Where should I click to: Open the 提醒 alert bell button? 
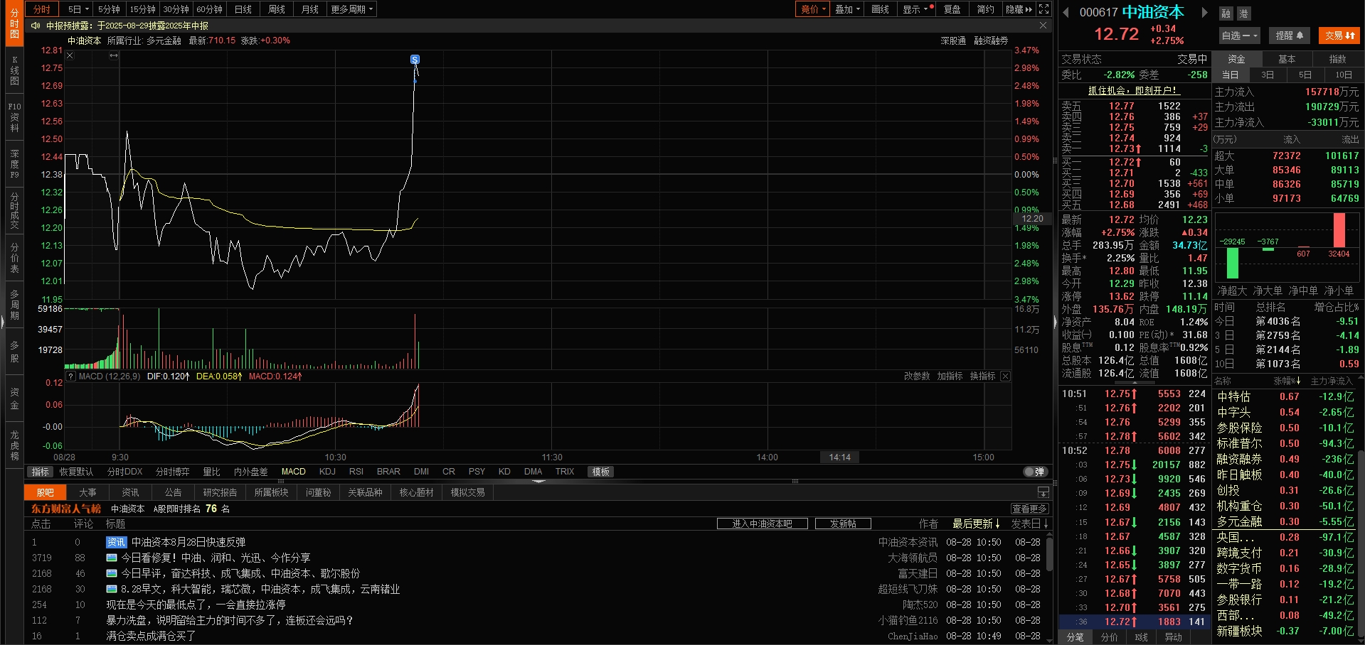click(x=1290, y=36)
